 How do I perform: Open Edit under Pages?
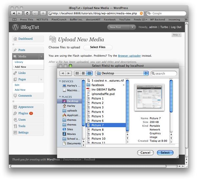[x=17, y=85]
